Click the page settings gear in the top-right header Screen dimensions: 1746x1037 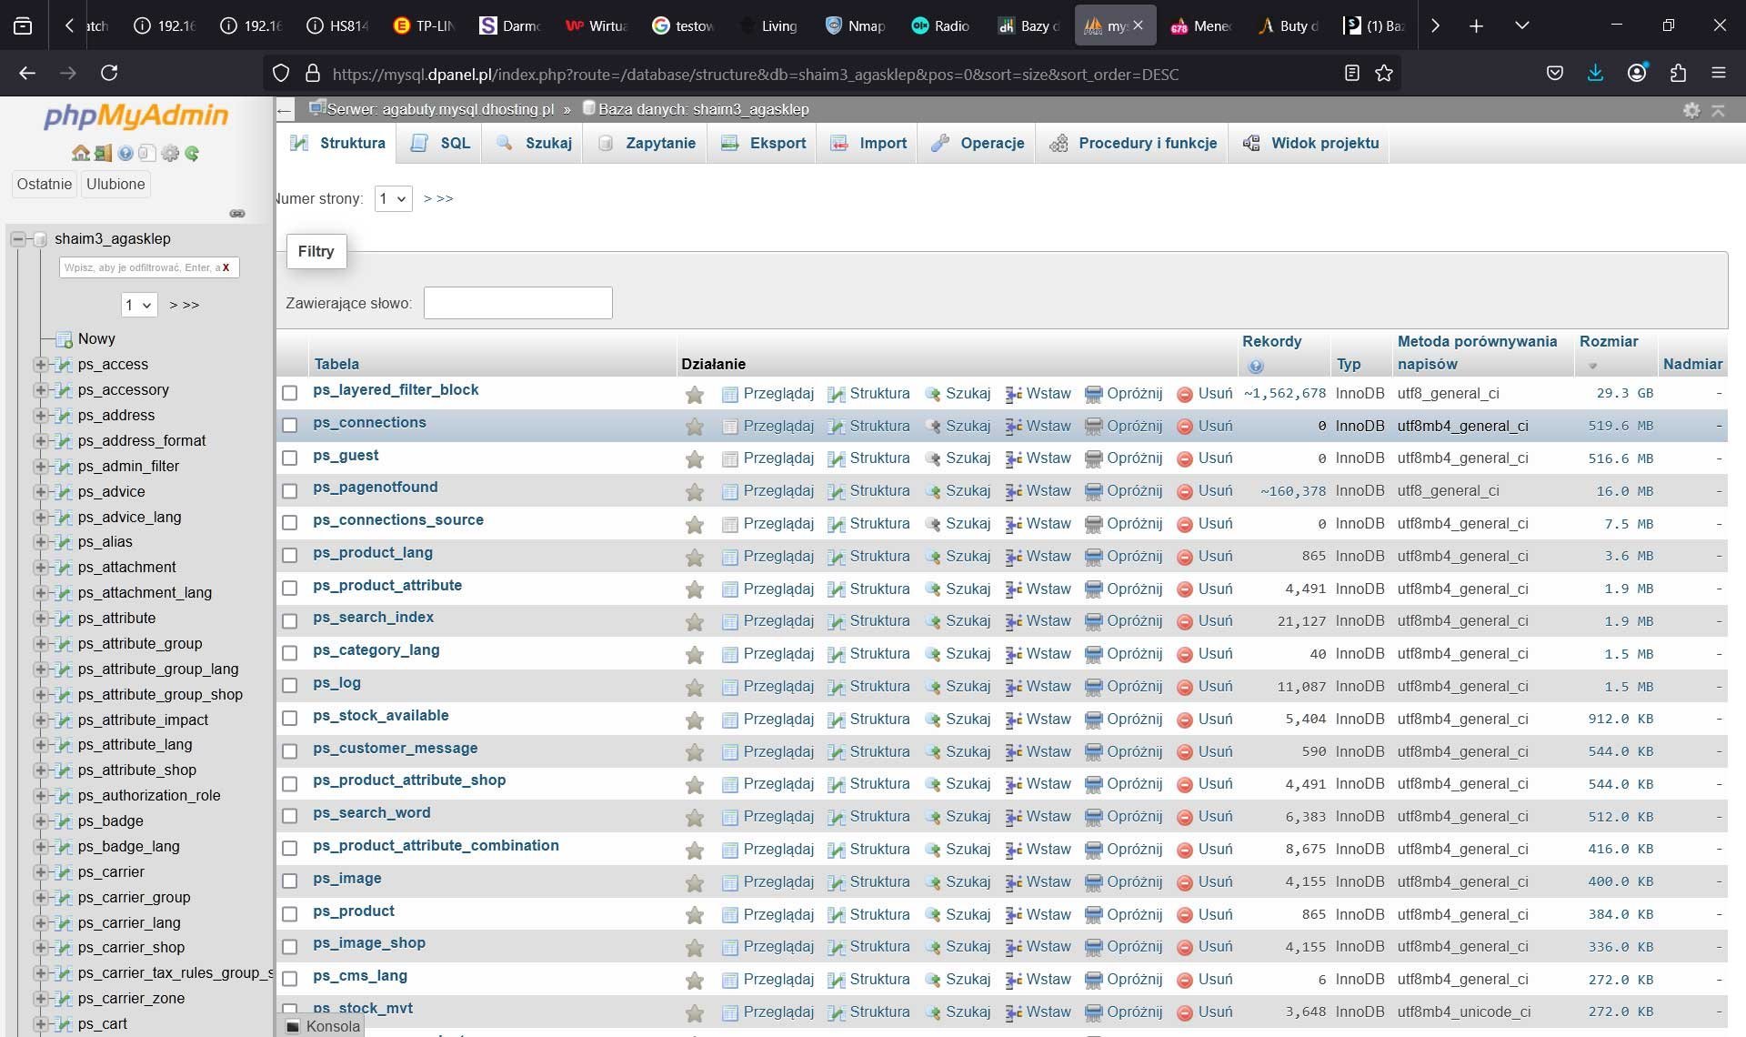tap(1691, 110)
